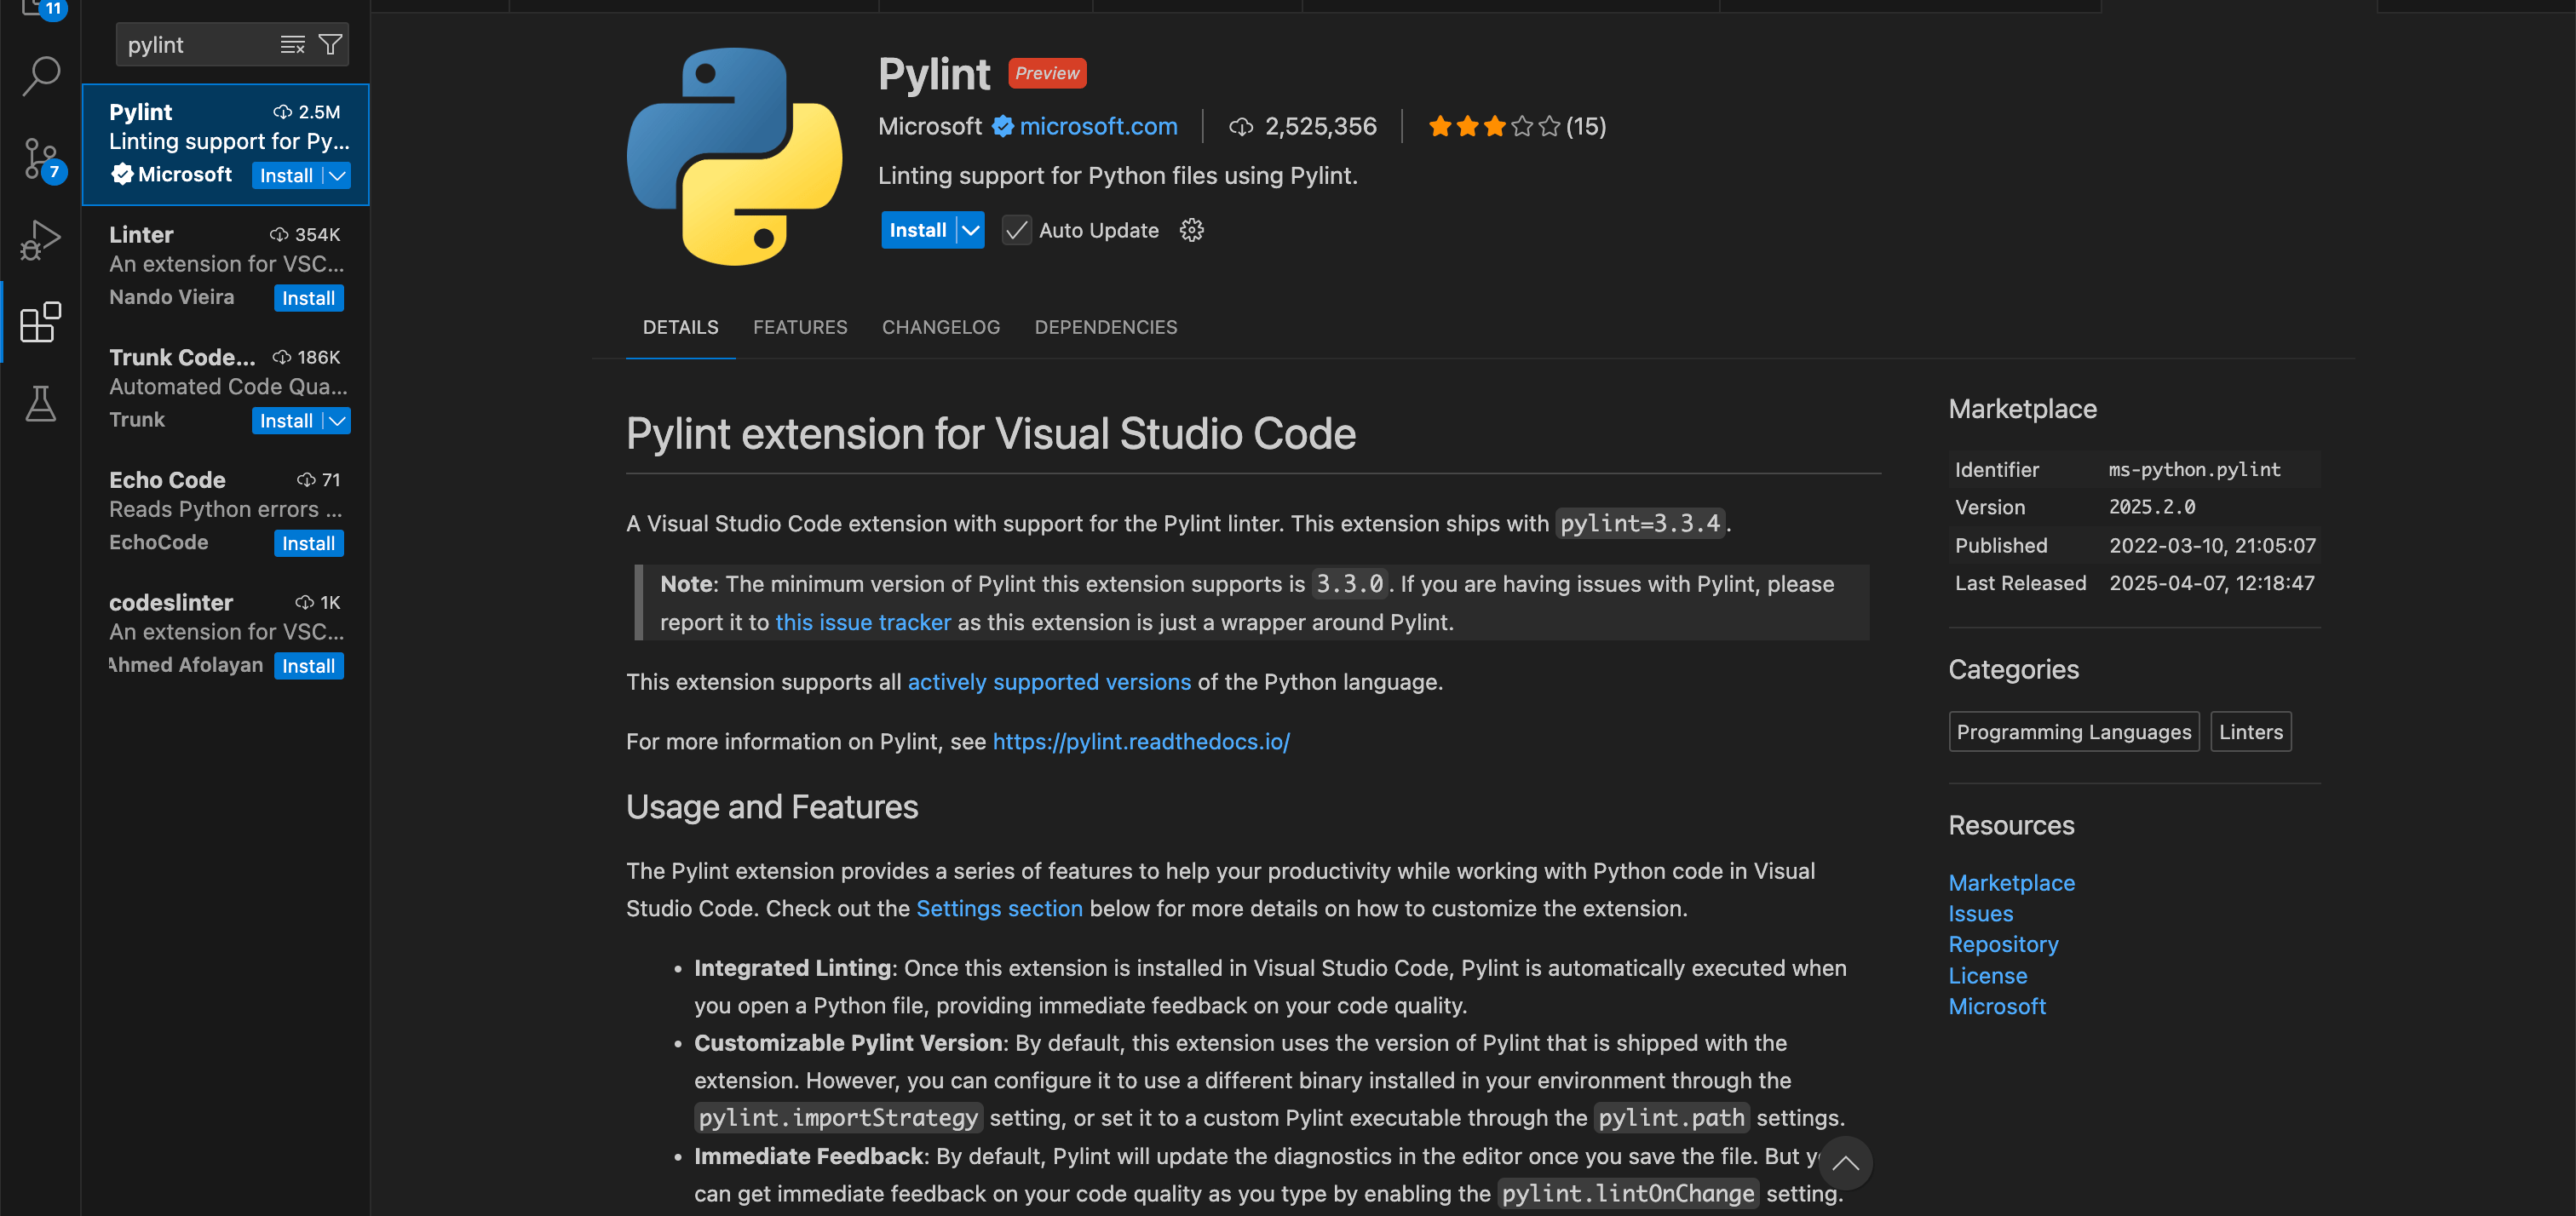This screenshot has width=2576, height=1216.
Task: Open the 'this issue tracker' link
Action: [863, 622]
